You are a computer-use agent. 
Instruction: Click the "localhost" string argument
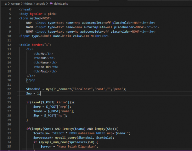83,89
